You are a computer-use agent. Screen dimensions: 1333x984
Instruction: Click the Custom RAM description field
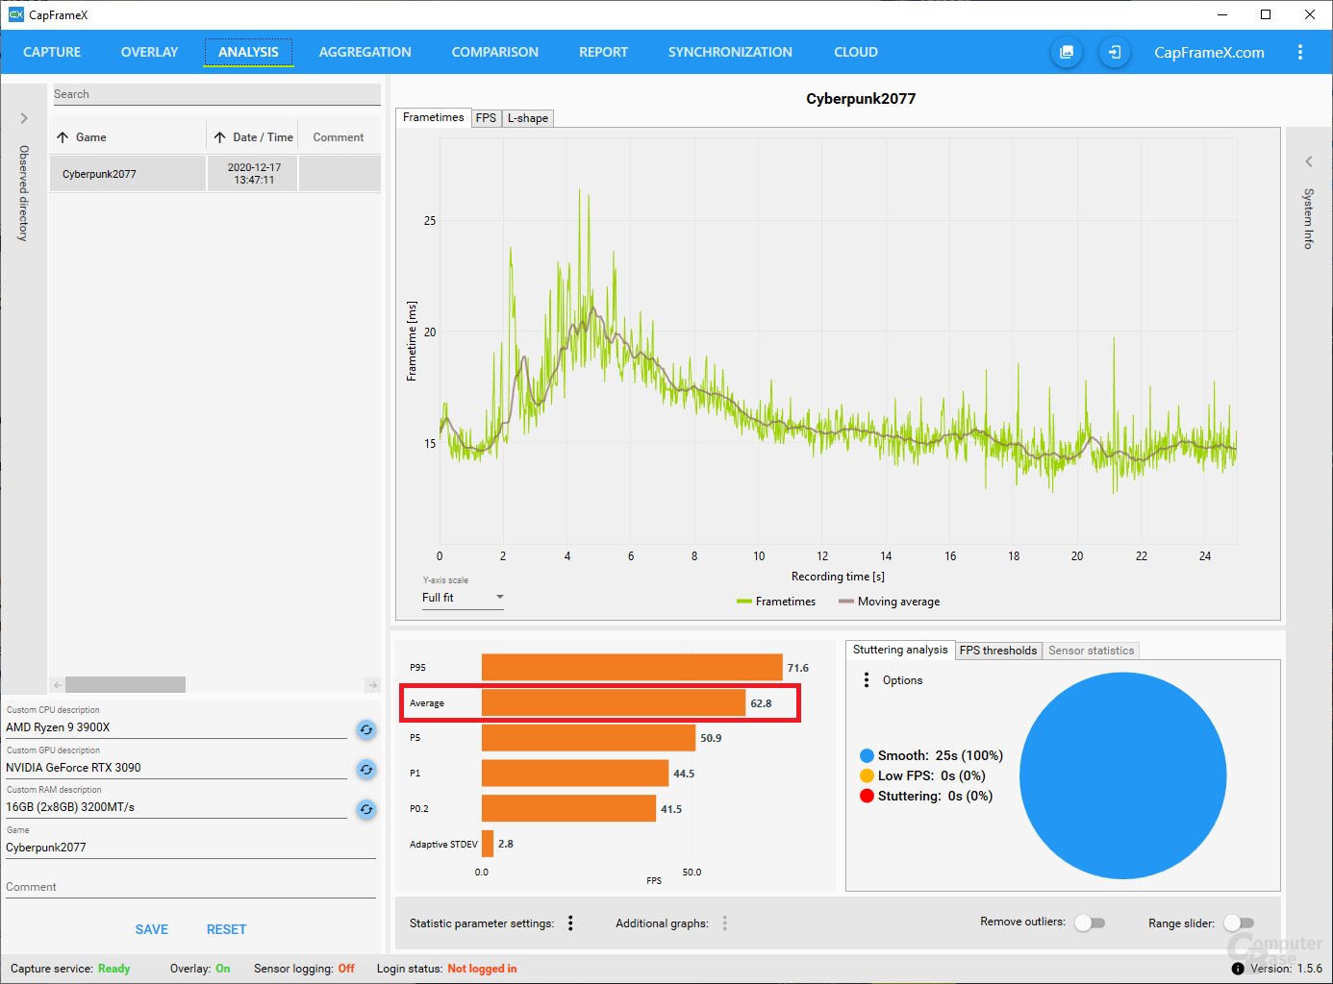click(x=176, y=807)
